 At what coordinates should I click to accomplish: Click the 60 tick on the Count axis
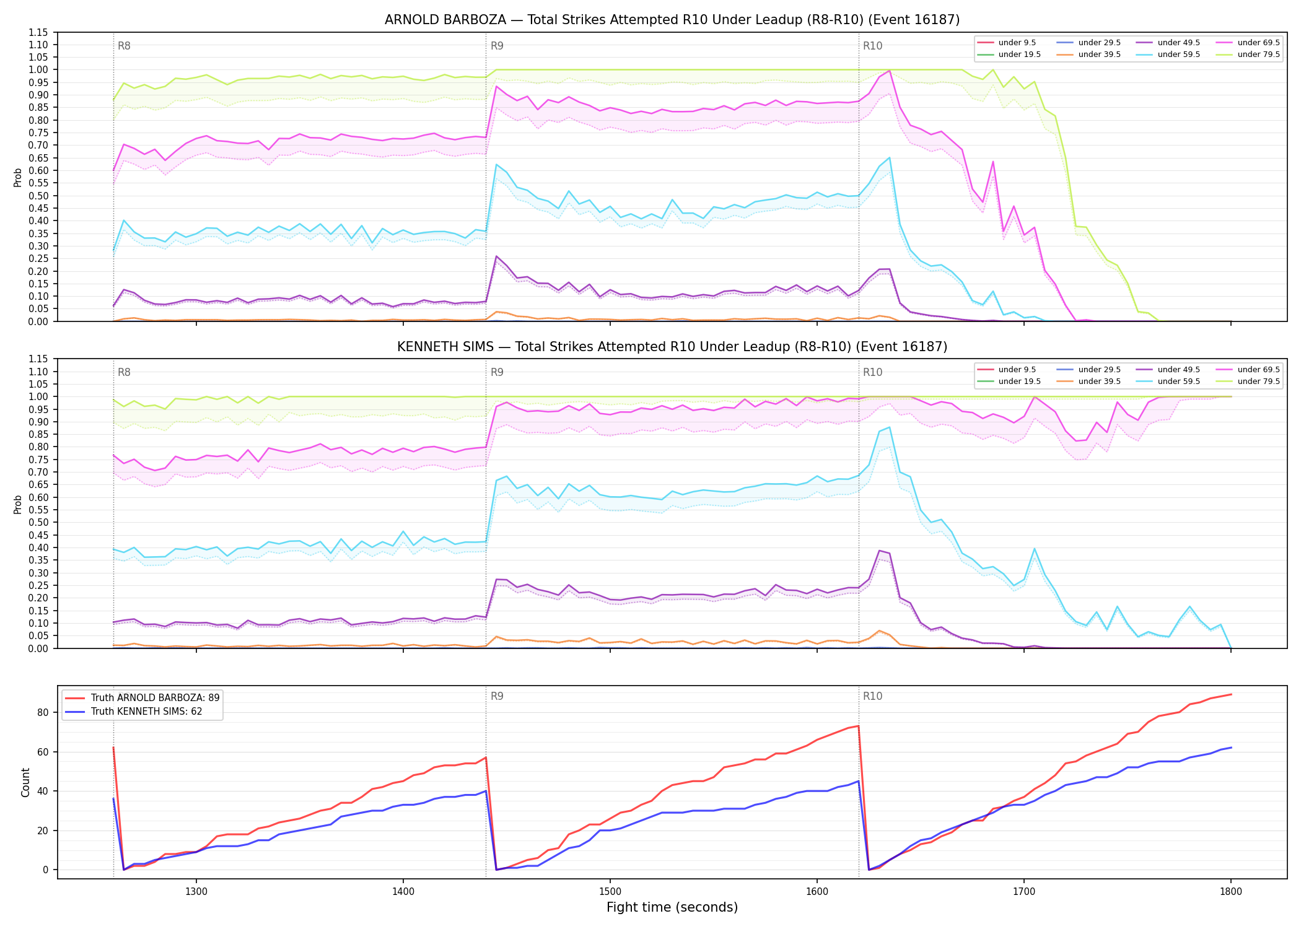[x=43, y=752]
